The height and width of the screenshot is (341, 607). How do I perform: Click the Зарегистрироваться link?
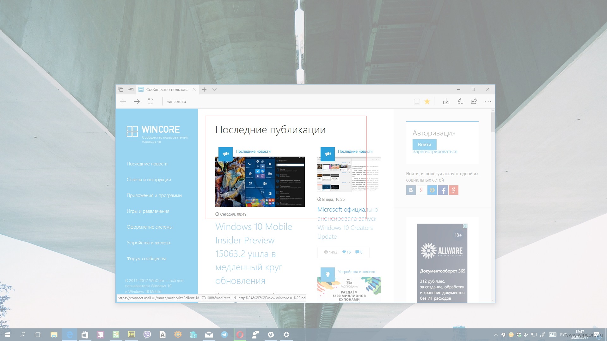435,152
